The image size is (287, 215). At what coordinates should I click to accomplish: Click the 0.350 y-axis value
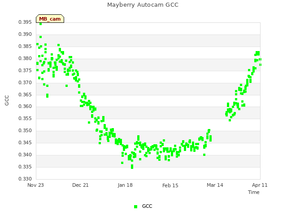tap(25, 130)
